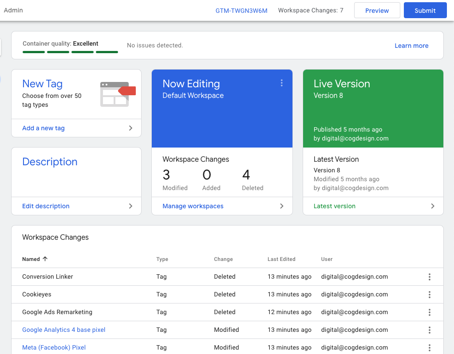454x354 pixels.
Task: Click the Workspace Changes: 7 counter in header
Action: [311, 10]
